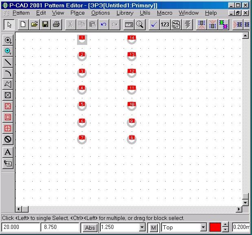The width and height of the screenshot is (252, 235).
Task: Click horizontal scrollbar left arrow
Action: (18, 209)
